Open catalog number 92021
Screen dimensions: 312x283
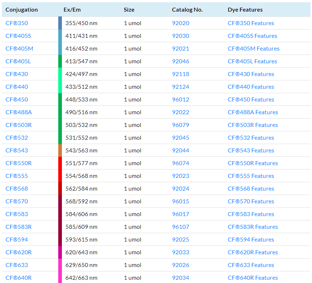181,48
